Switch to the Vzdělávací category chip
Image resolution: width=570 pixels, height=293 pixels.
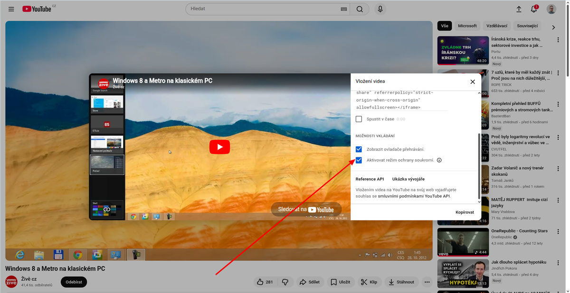[497, 26]
